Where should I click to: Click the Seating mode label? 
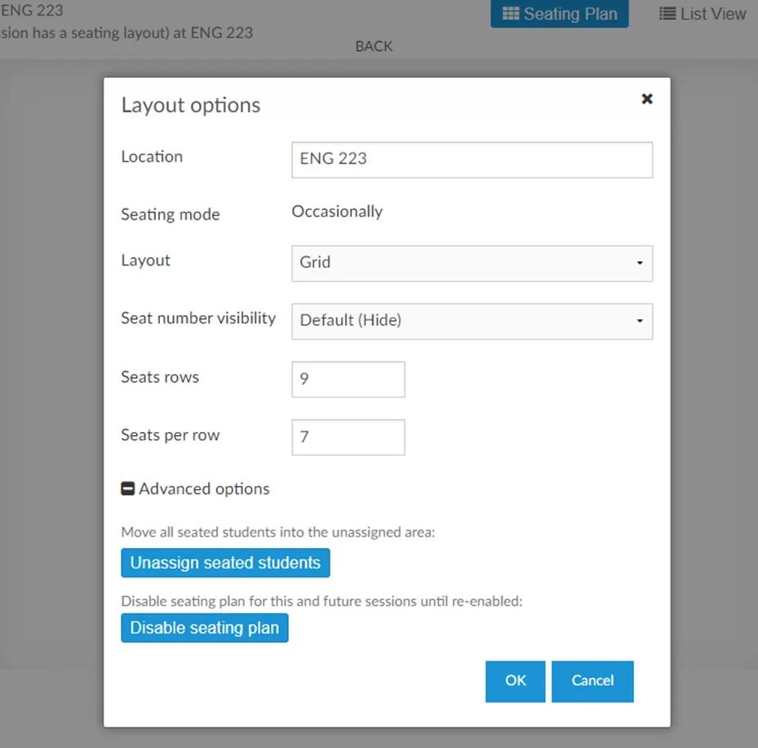coord(171,214)
